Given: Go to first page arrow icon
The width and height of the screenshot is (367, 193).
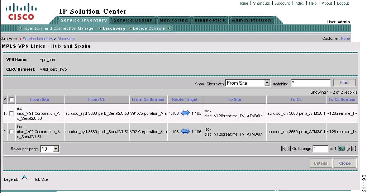Looking at the screenshot, I should [283, 149].
